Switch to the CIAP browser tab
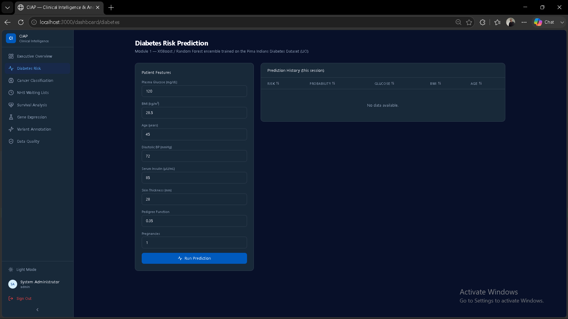This screenshot has height=319, width=568. pos(59,7)
